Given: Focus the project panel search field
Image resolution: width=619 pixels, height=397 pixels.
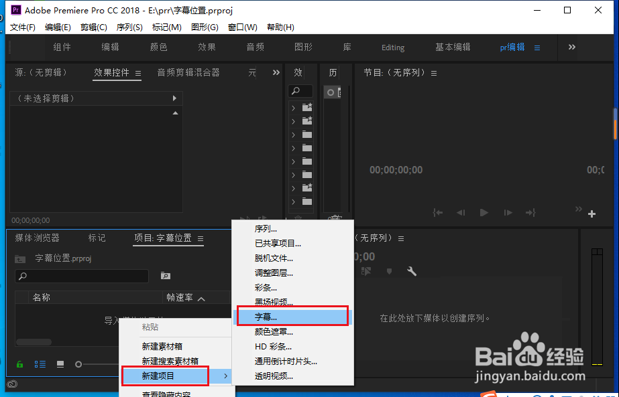Looking at the screenshot, I should tap(82, 276).
